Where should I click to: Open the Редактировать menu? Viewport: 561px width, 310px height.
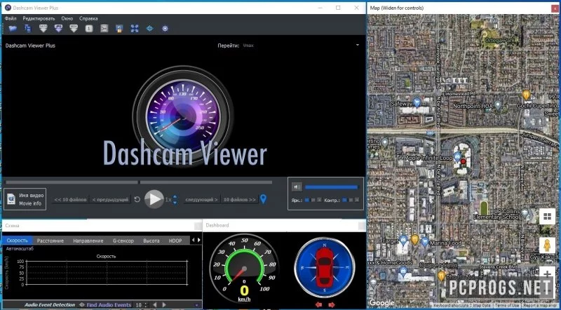tap(39, 18)
